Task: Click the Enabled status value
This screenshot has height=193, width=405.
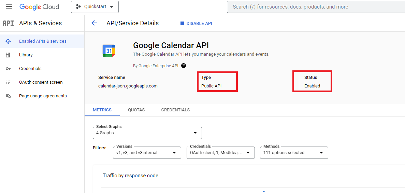Action: point(312,86)
